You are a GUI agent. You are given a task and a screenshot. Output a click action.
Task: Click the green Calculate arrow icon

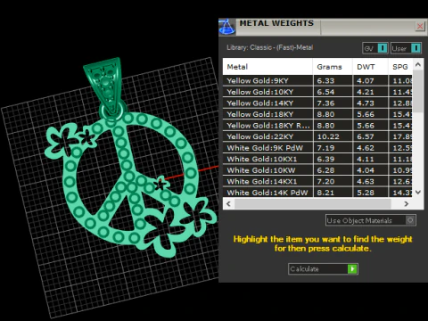(352, 269)
